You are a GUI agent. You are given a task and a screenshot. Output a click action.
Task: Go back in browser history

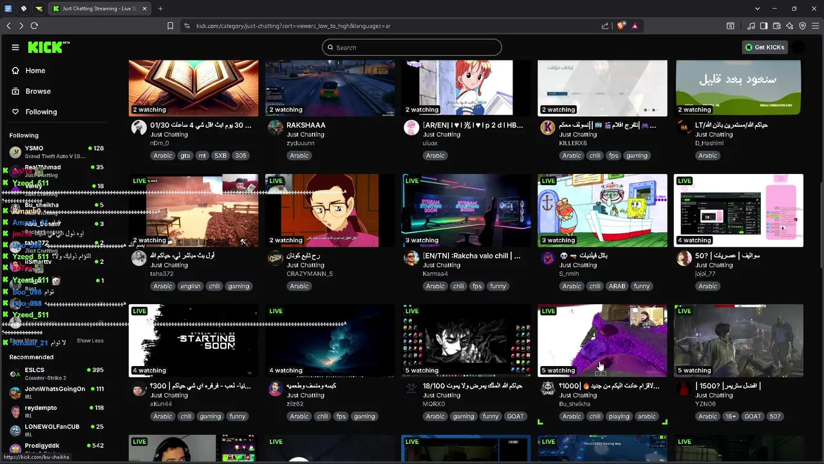point(8,26)
